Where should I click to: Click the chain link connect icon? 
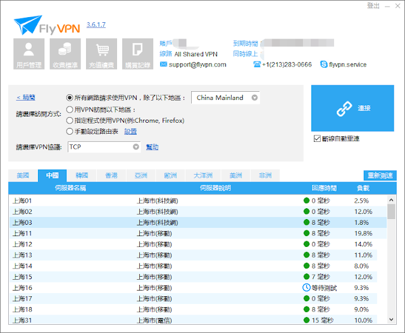point(344,108)
